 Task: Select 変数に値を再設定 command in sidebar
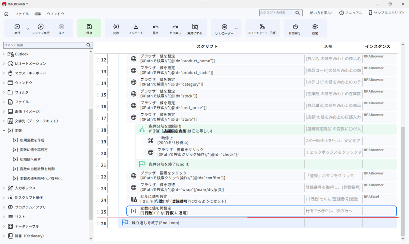pyautogui.click(x=30, y=150)
